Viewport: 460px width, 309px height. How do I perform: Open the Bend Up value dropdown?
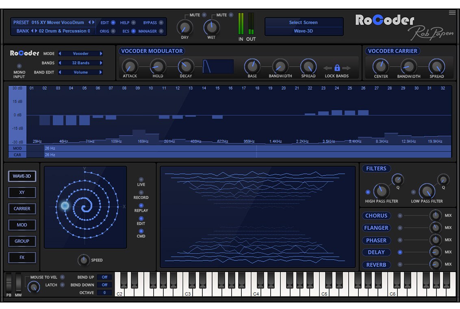pos(104,277)
